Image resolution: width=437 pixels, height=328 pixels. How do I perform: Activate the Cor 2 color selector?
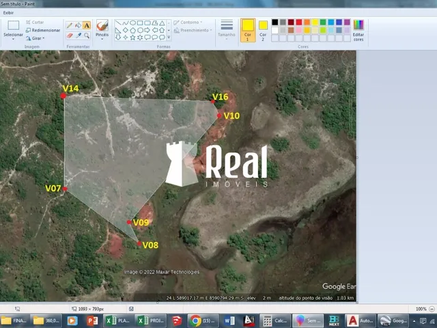[x=263, y=31]
